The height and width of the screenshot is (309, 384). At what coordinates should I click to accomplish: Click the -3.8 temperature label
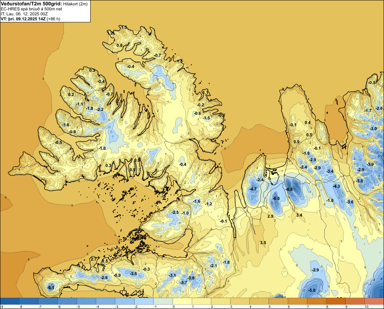(359, 181)
